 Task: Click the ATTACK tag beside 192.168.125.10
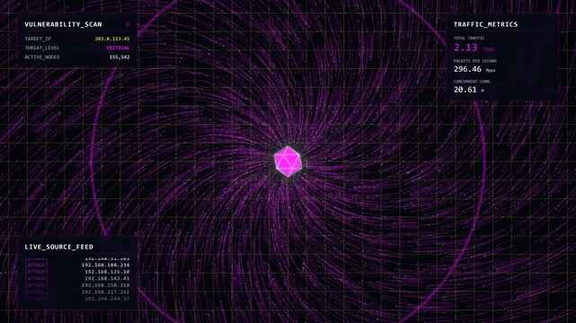tap(36, 272)
